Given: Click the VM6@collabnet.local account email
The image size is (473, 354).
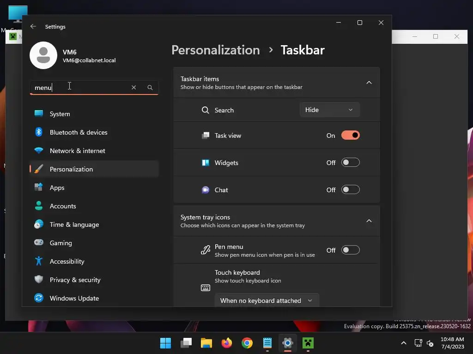Looking at the screenshot, I should 89,60.
